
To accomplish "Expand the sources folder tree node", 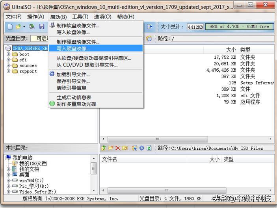I will 8,65.
